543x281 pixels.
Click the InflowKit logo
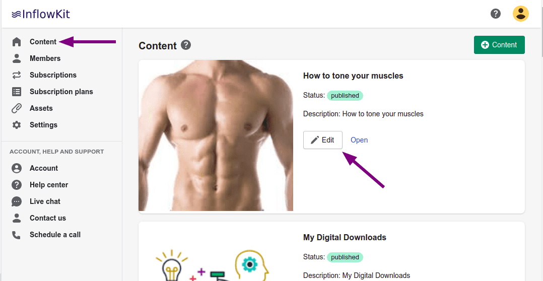coord(41,14)
